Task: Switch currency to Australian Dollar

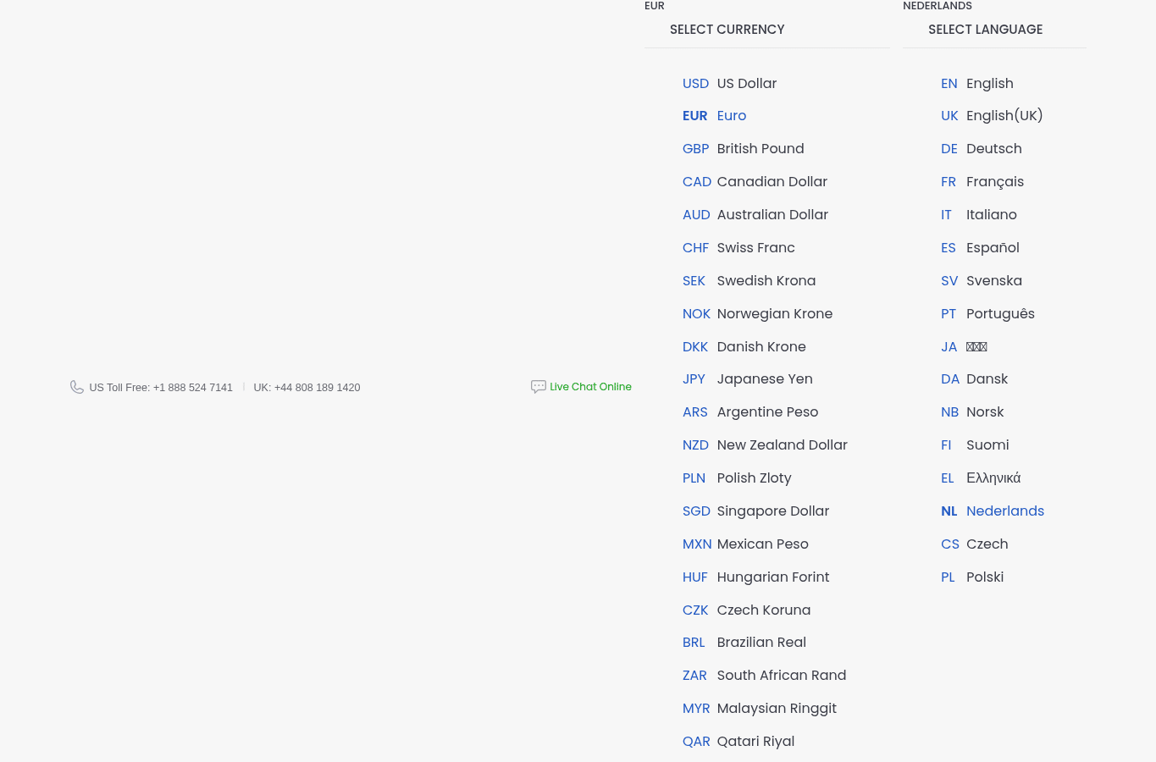Action: [x=755, y=215]
